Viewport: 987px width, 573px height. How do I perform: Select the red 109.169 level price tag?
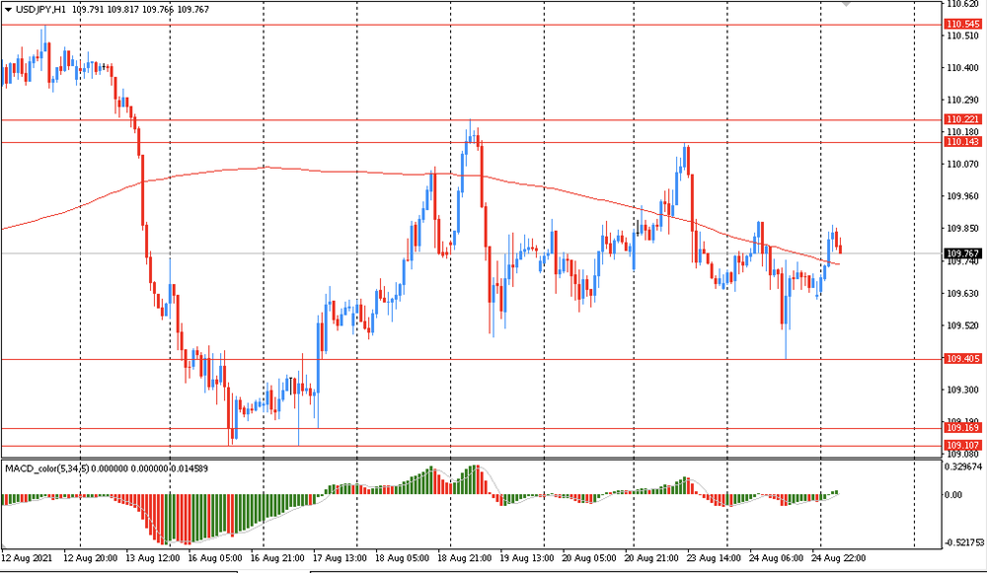point(963,428)
